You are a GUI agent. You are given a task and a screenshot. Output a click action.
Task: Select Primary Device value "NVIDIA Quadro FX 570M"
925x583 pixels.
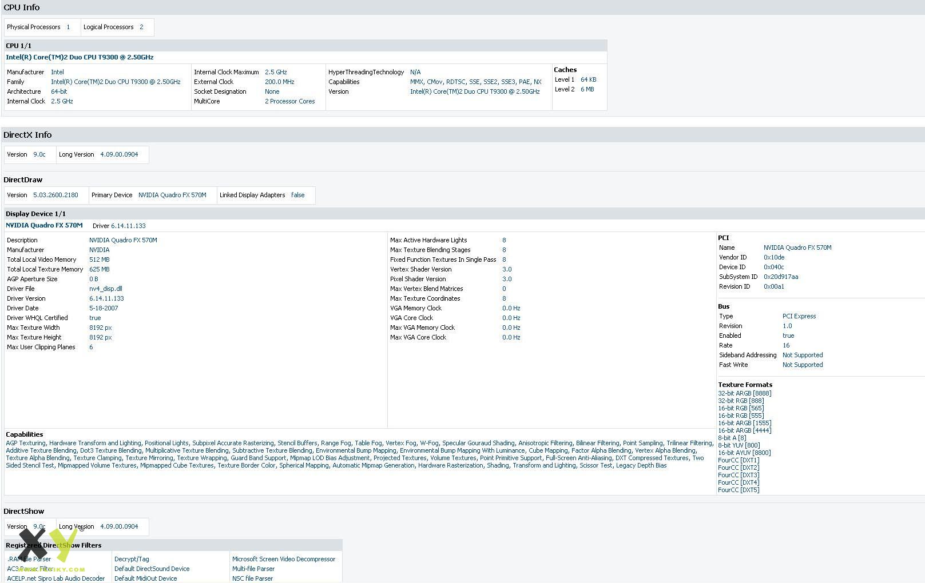tap(172, 195)
